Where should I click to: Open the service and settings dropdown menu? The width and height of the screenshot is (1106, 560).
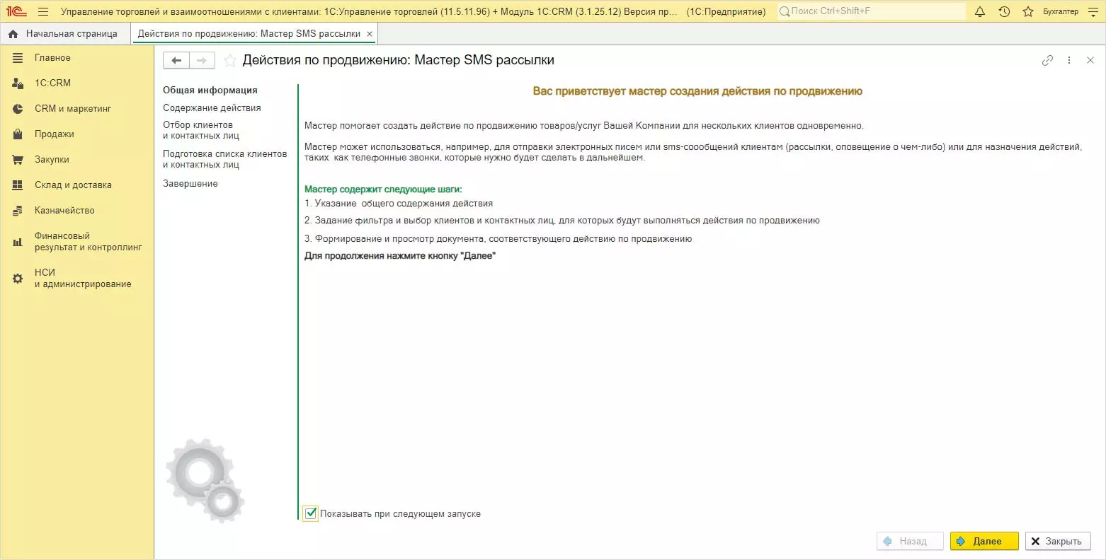click(1093, 11)
